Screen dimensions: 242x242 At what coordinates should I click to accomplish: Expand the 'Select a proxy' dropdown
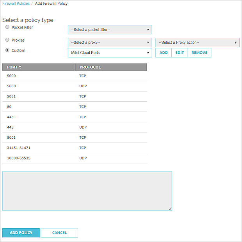pyautogui.click(x=110, y=42)
